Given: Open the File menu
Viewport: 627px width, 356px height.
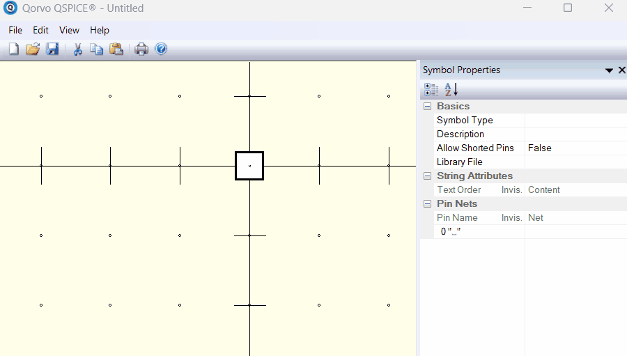Looking at the screenshot, I should coord(15,30).
